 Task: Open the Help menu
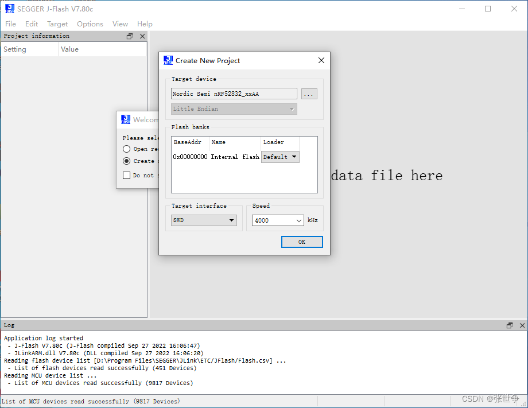click(145, 24)
